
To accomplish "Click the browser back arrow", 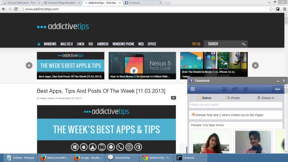I will [3, 9].
